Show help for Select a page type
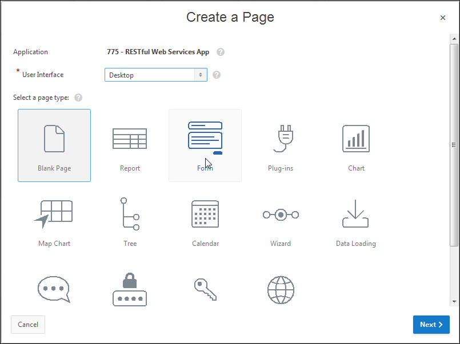 pyautogui.click(x=78, y=98)
